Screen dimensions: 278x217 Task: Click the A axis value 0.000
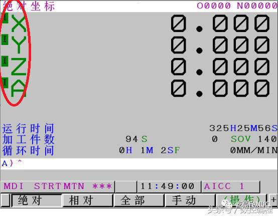pyautogui.click(x=220, y=88)
